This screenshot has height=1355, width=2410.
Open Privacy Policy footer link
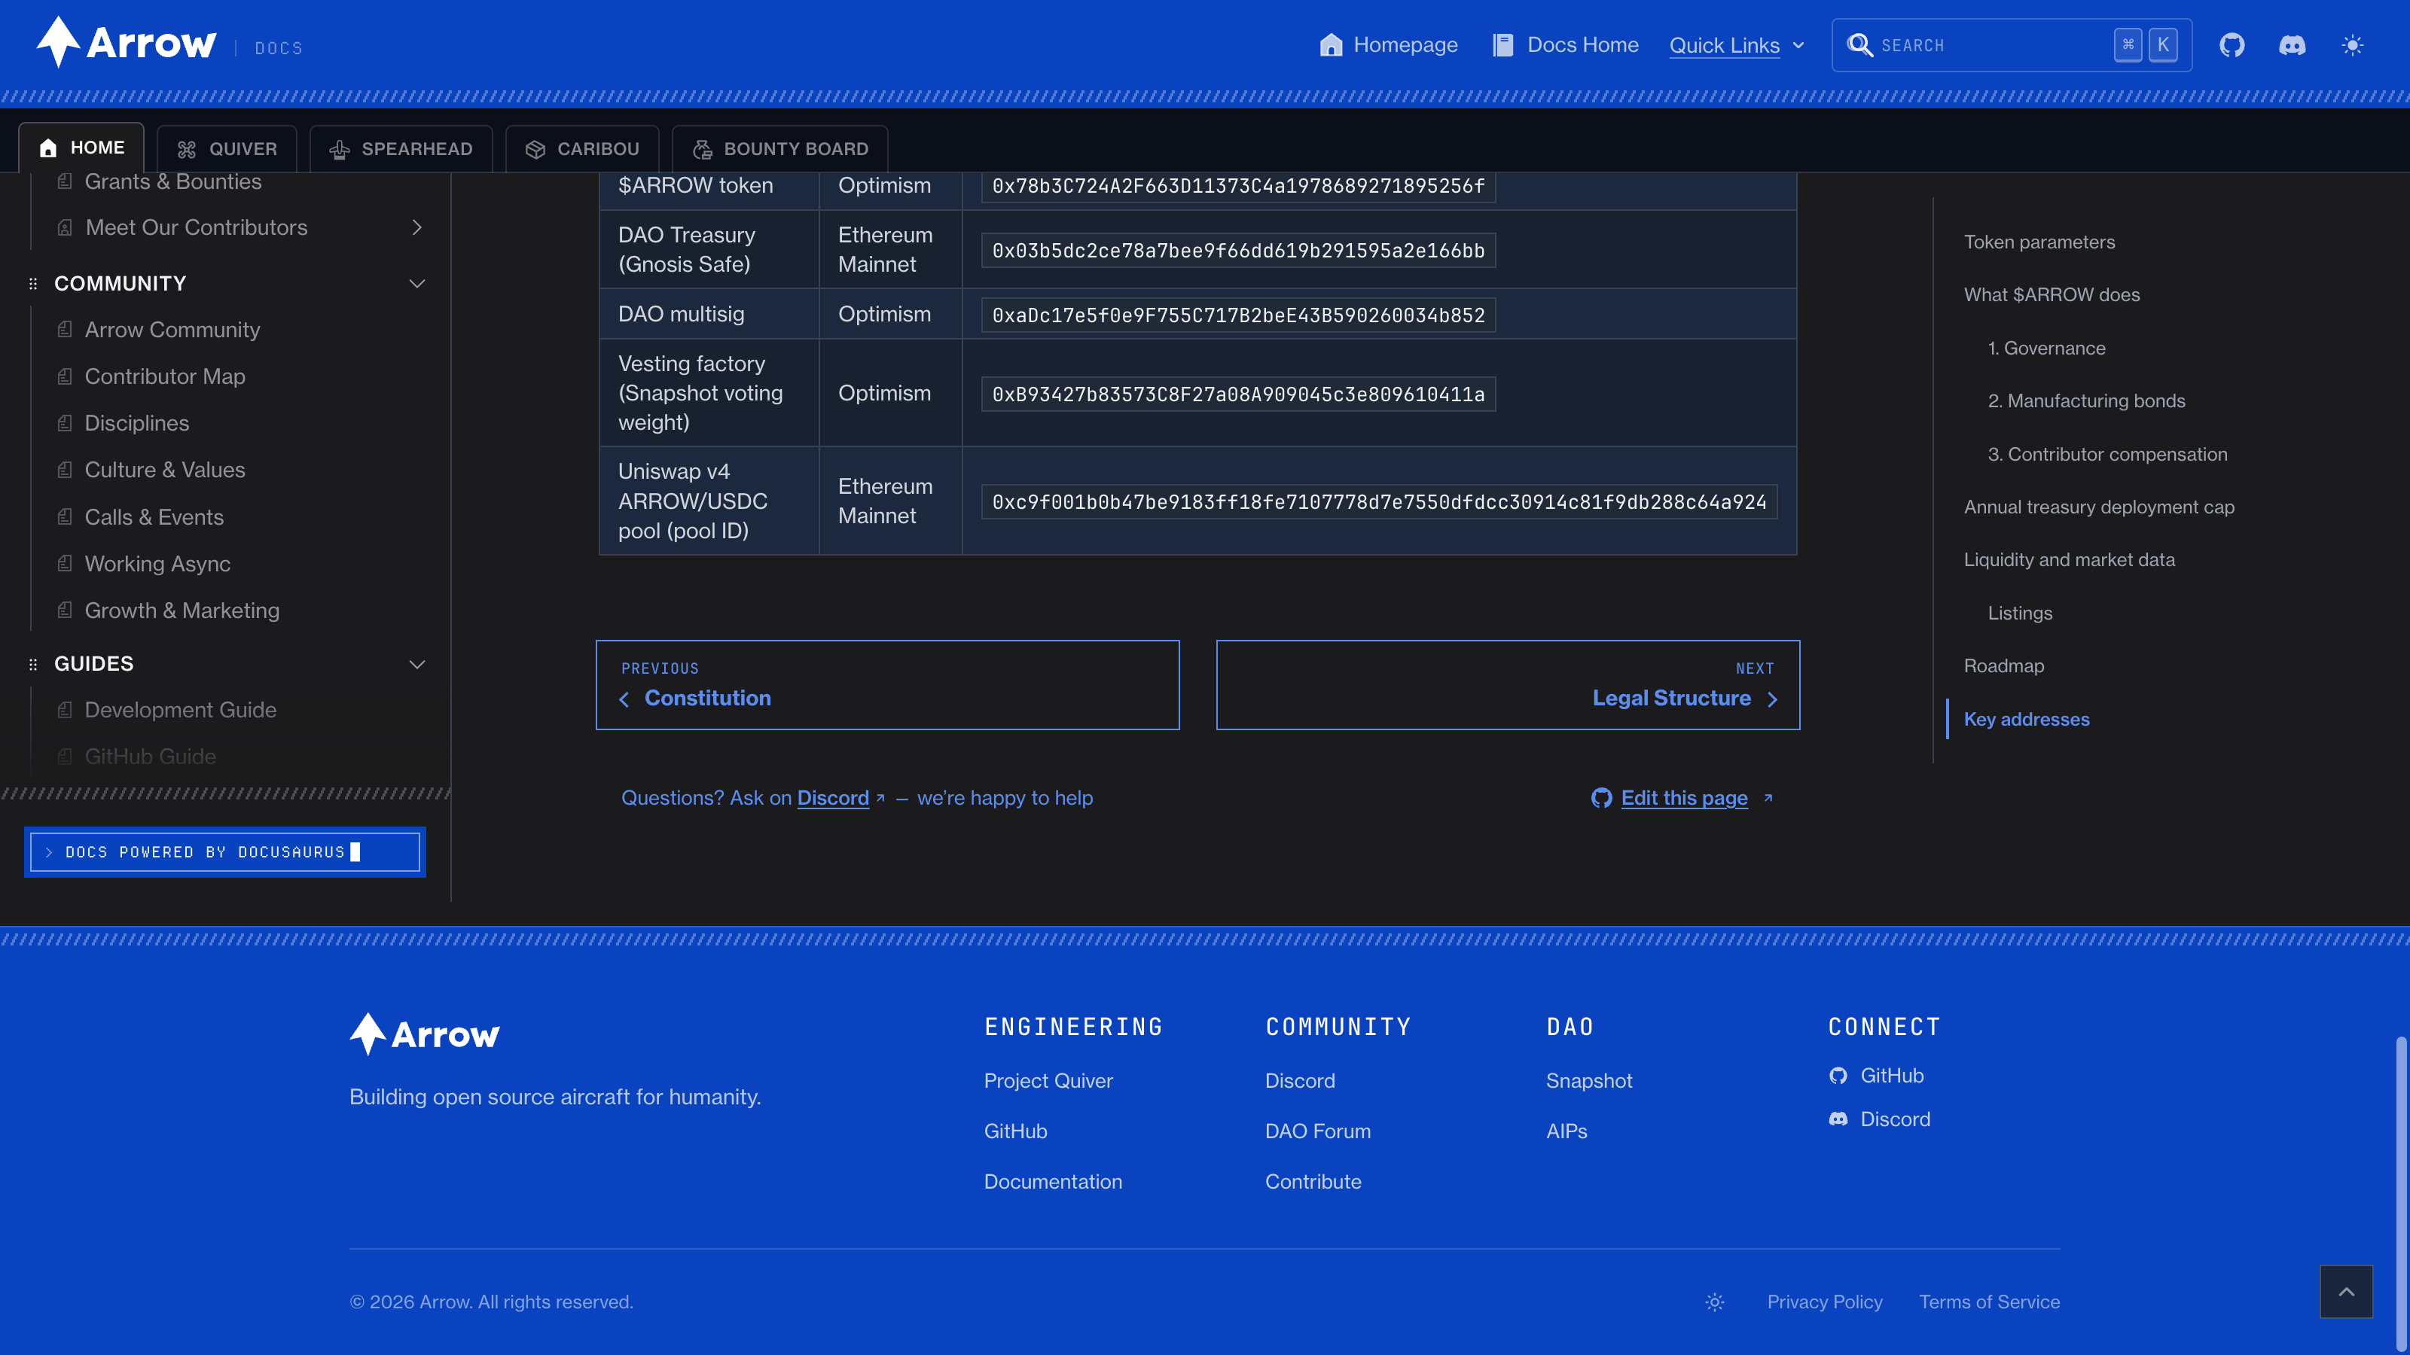click(1824, 1302)
